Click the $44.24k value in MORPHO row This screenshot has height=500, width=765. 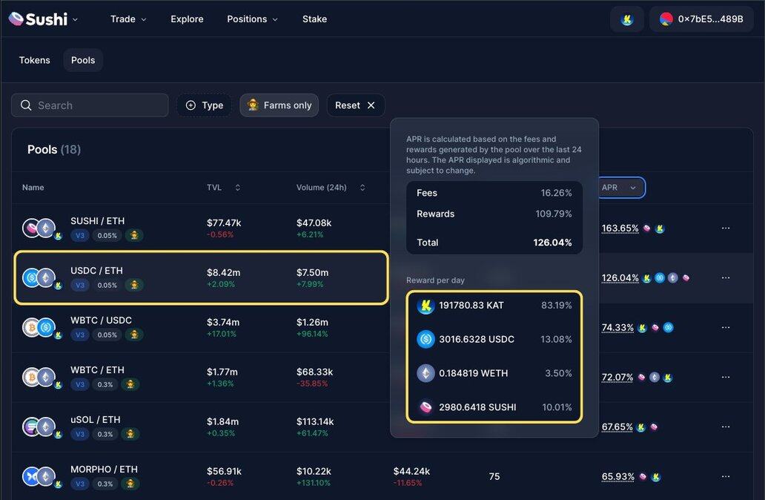(x=411, y=471)
